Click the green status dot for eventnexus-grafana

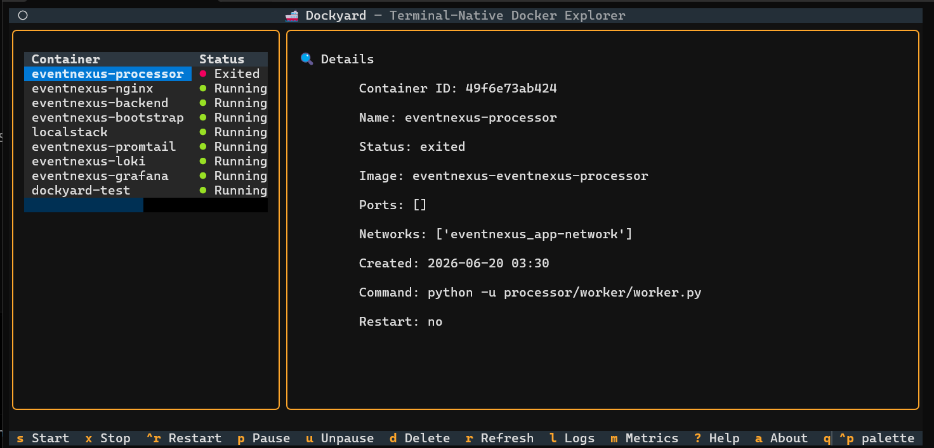(x=203, y=176)
